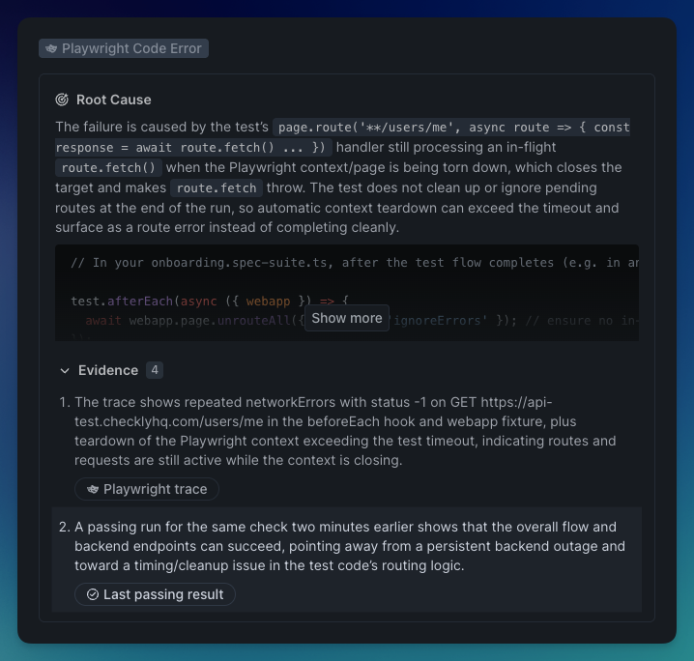Open the Playwright trace link
This screenshot has height=661, width=694.
147,489
